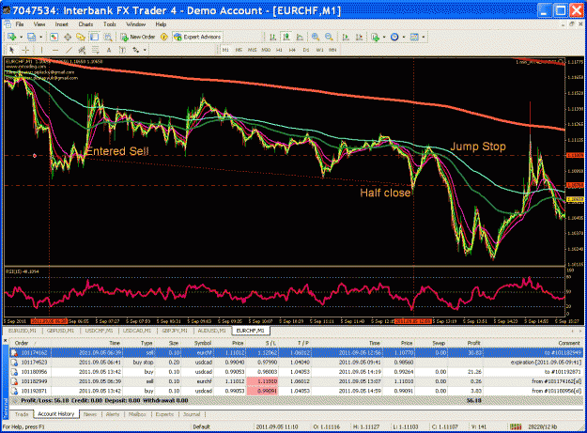The image size is (587, 433).
Task: Open the Charts menu
Action: click(x=85, y=24)
